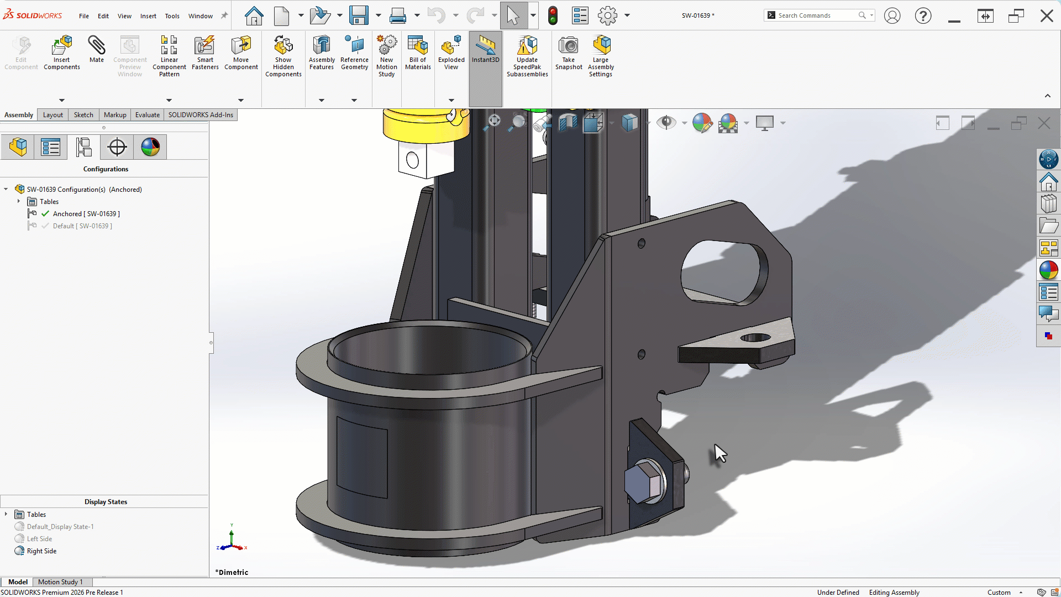Switch to Motion Study 1 tab
Viewport: 1061px width, 597px height.
point(60,582)
